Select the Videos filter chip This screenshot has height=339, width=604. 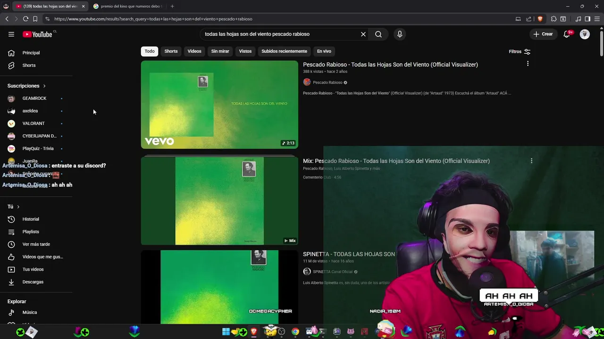click(194, 51)
